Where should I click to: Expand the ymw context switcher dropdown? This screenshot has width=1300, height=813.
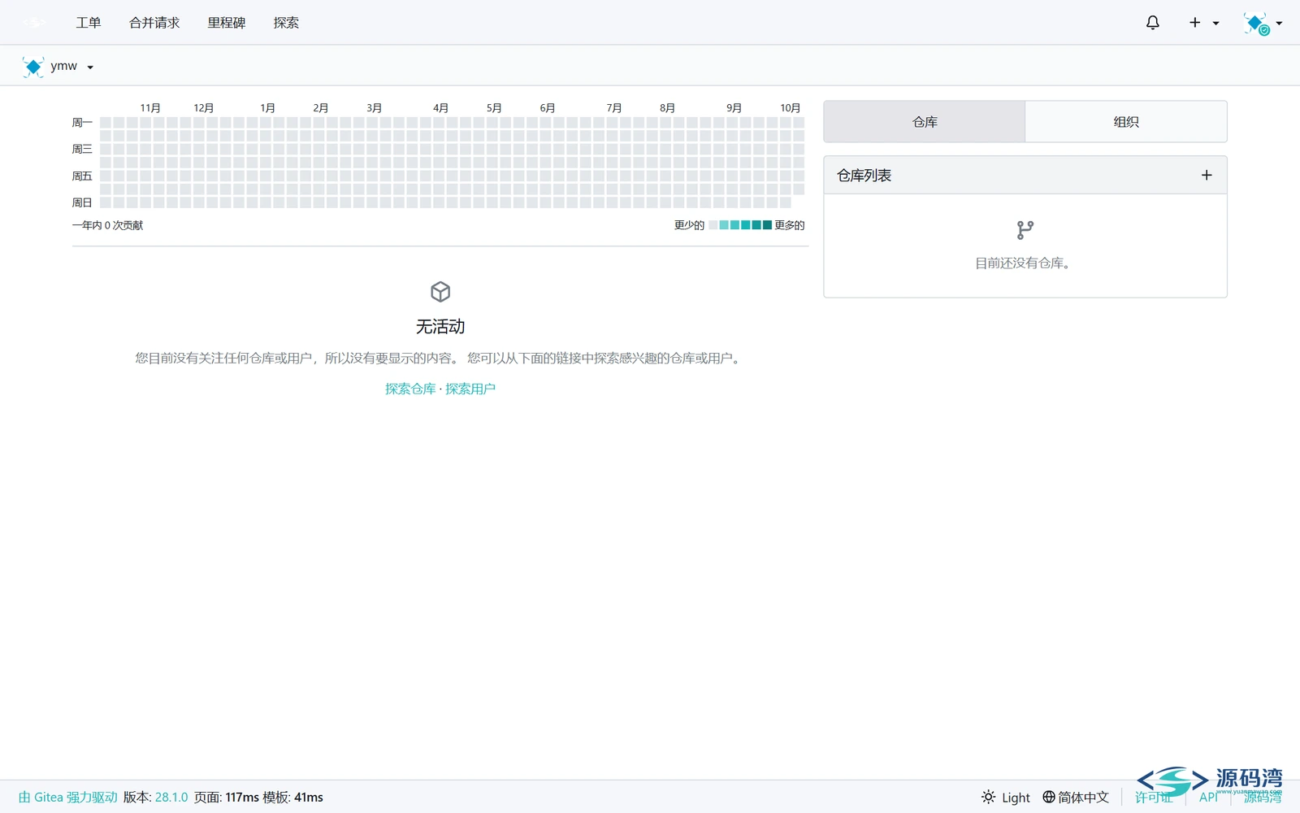pos(58,67)
